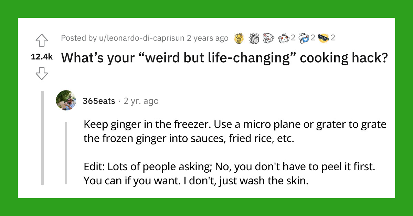Click the licking cat award icon

tap(268, 38)
